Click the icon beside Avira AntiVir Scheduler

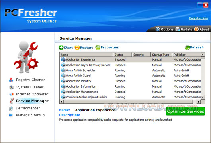click(63, 70)
